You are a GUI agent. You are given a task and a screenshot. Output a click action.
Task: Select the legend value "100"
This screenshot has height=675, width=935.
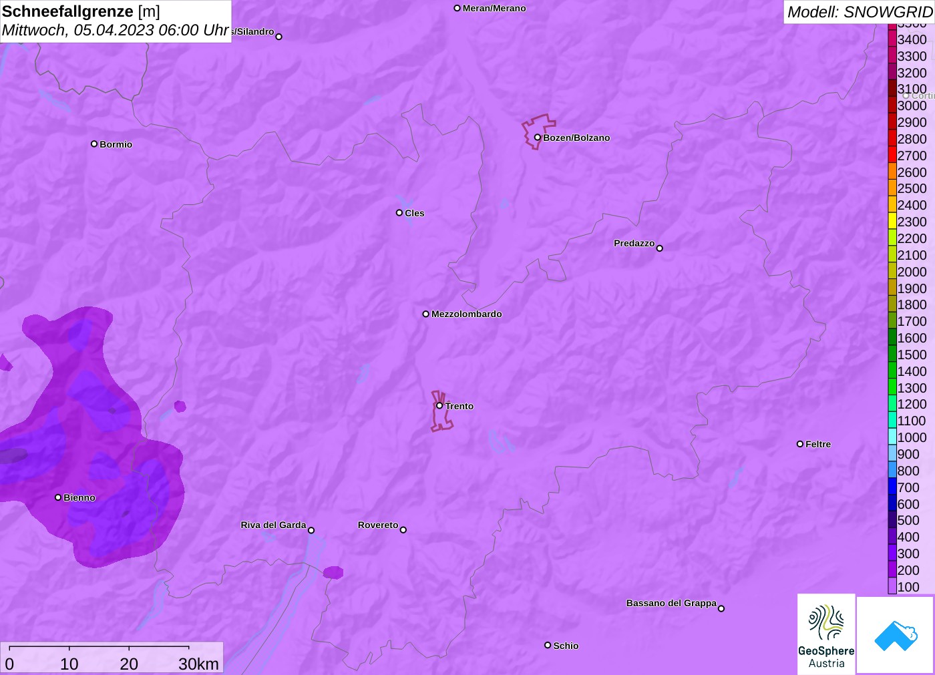click(x=908, y=587)
